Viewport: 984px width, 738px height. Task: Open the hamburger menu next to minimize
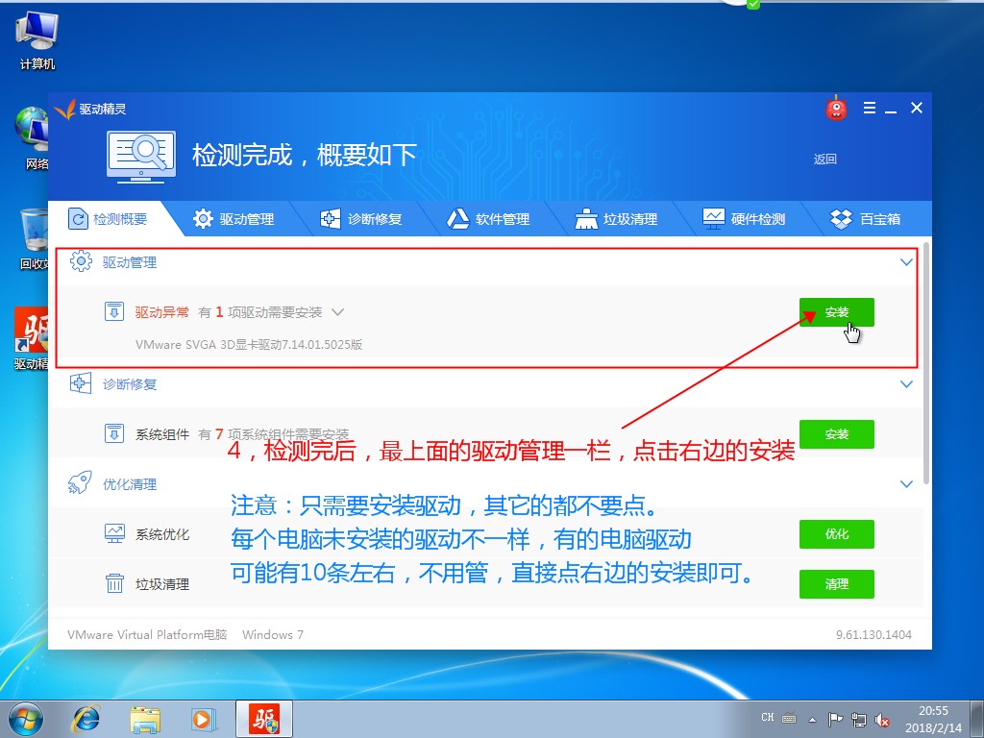coord(868,108)
